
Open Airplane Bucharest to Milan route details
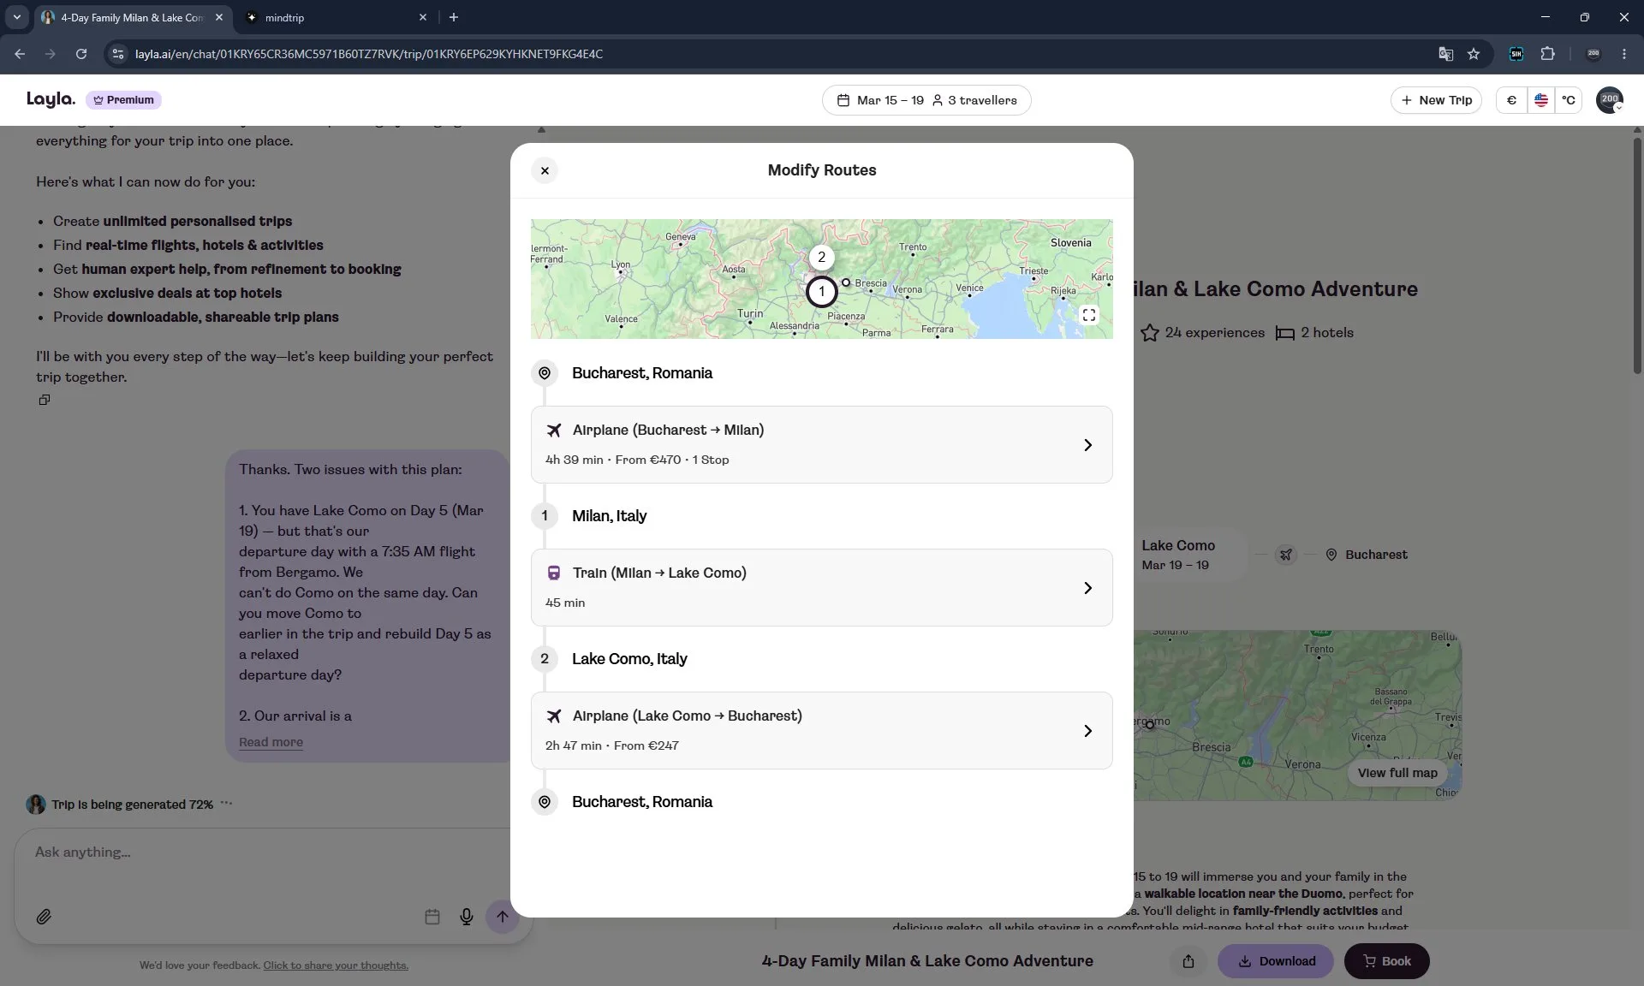pyautogui.click(x=821, y=444)
